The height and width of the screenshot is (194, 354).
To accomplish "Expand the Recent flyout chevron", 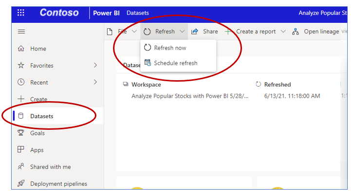I will (x=95, y=82).
